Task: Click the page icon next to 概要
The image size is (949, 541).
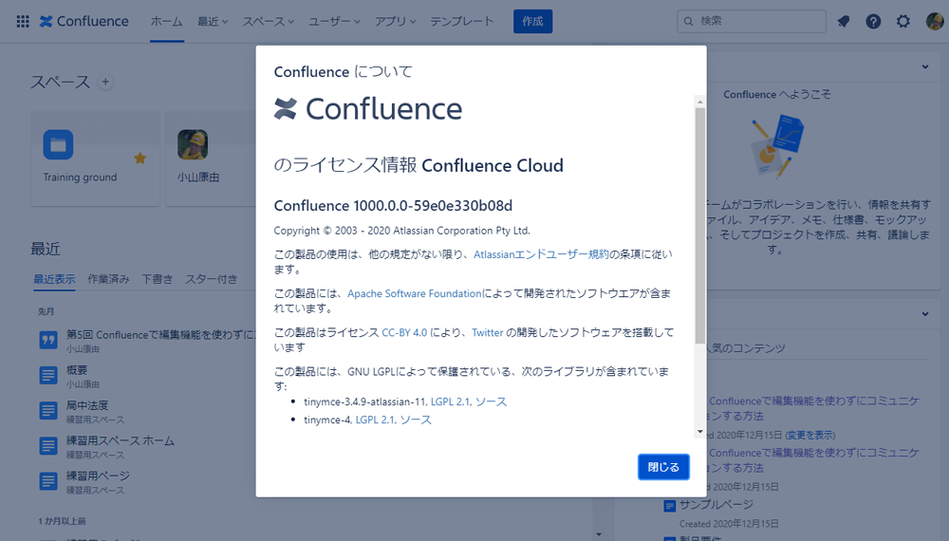Action: [x=48, y=375]
